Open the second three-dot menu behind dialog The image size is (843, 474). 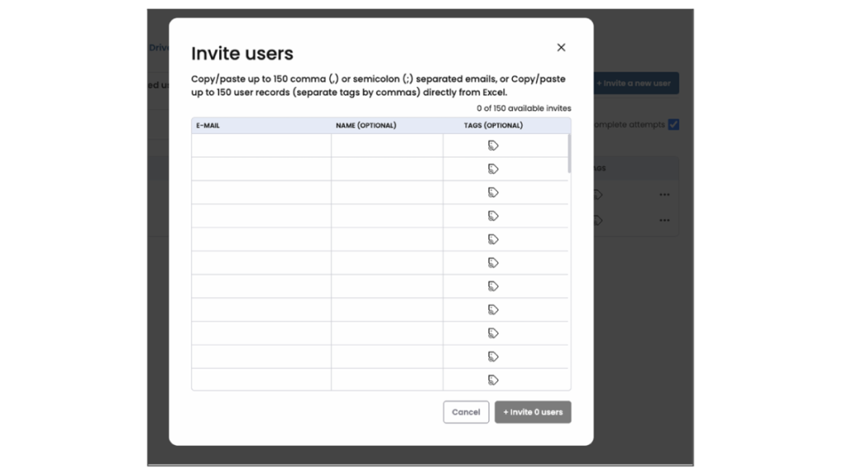pos(664,221)
